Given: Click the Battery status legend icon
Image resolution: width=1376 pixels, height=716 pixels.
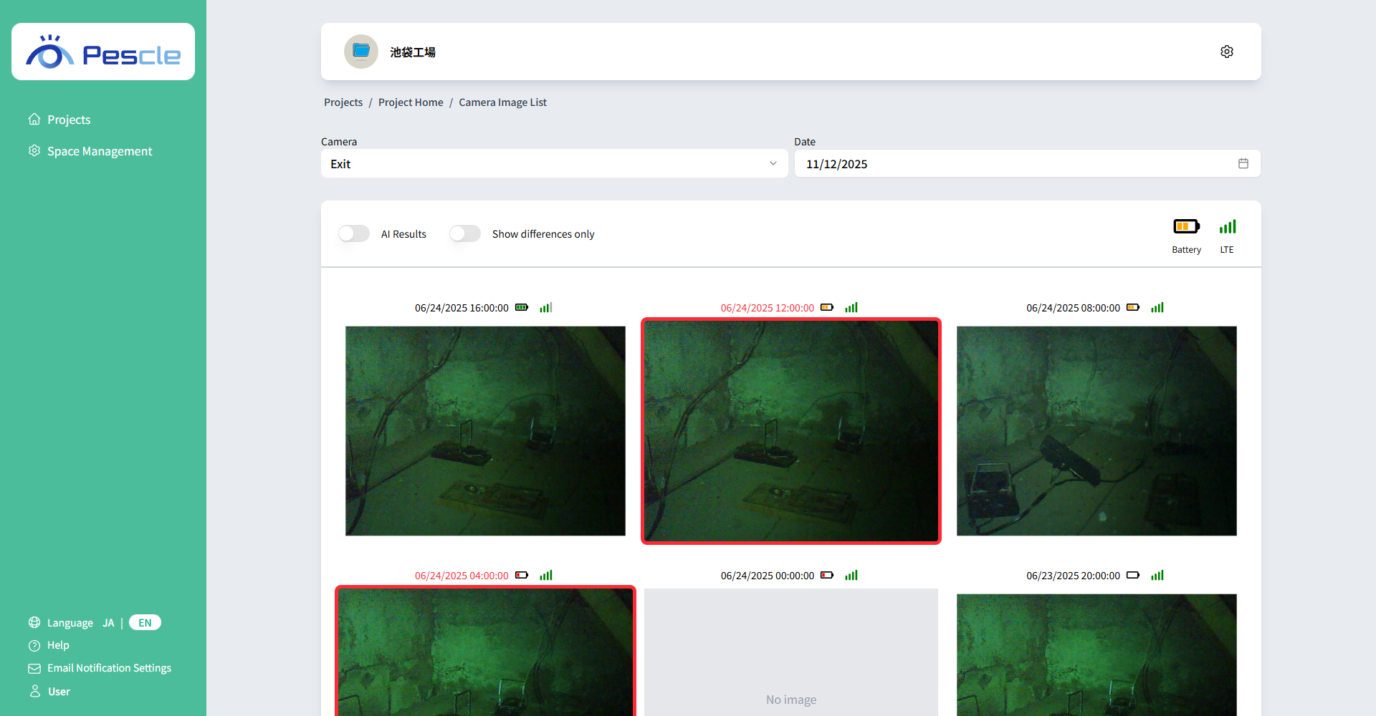Looking at the screenshot, I should pos(1186,226).
